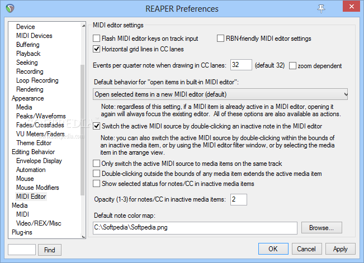
Task: Click the tree scrollbar up arrow
Action: tap(83, 26)
